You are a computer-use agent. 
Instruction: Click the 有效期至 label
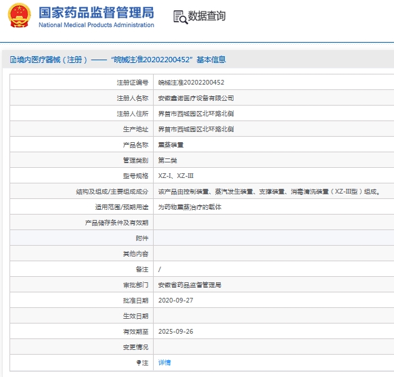coord(135,332)
